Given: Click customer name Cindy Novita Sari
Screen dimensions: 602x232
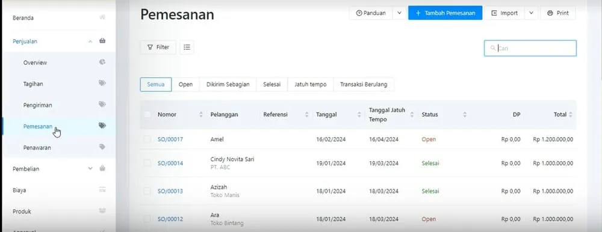Looking at the screenshot, I should coord(232,159).
